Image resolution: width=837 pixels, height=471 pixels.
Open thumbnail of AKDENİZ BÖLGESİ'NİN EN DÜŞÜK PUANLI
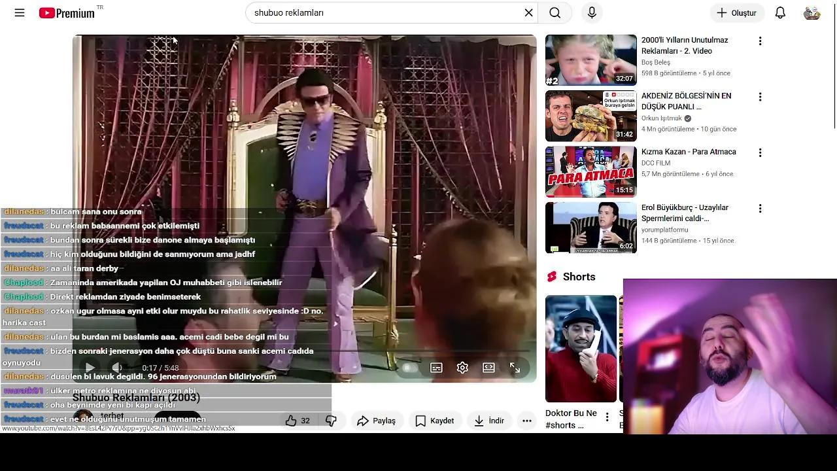[x=591, y=116]
